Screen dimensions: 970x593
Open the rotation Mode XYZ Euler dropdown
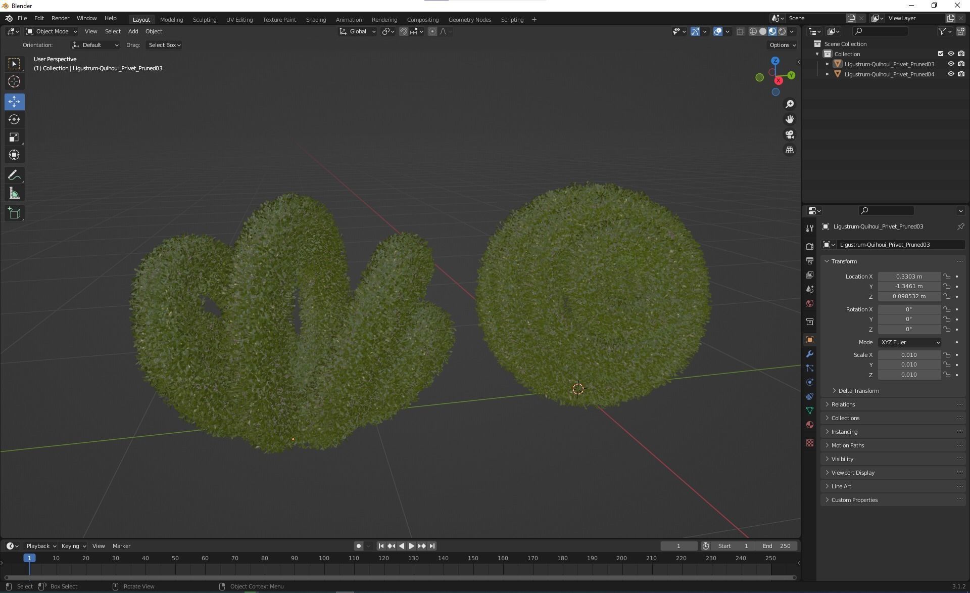tap(909, 342)
